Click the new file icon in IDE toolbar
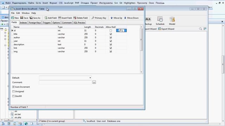 pyautogui.click(x=4, y=7)
